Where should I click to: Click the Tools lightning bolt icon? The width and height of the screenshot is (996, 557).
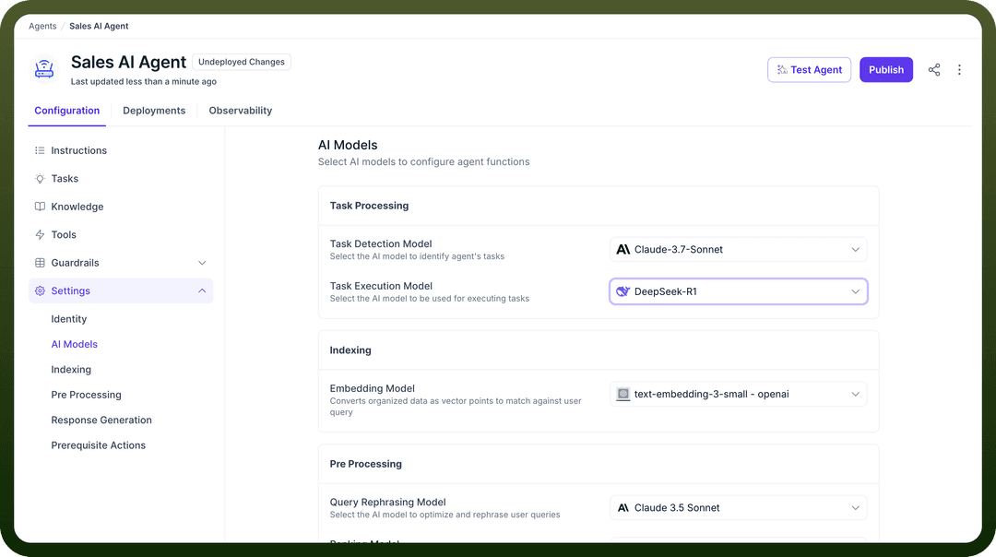coord(40,234)
